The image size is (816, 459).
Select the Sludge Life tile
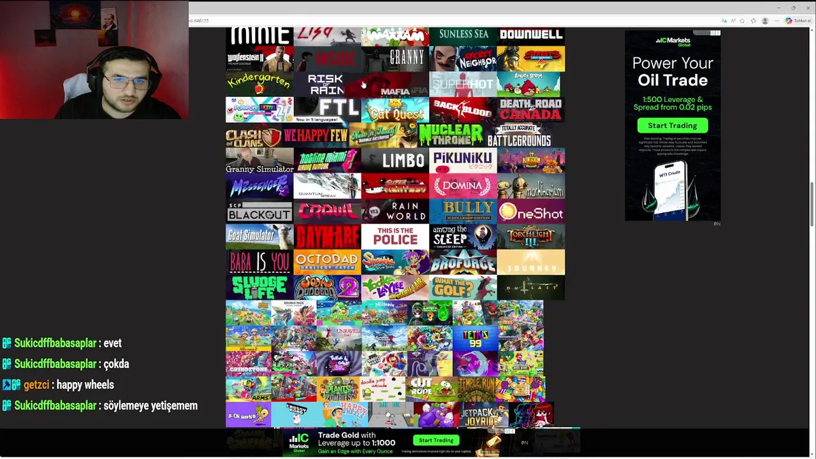(x=259, y=288)
